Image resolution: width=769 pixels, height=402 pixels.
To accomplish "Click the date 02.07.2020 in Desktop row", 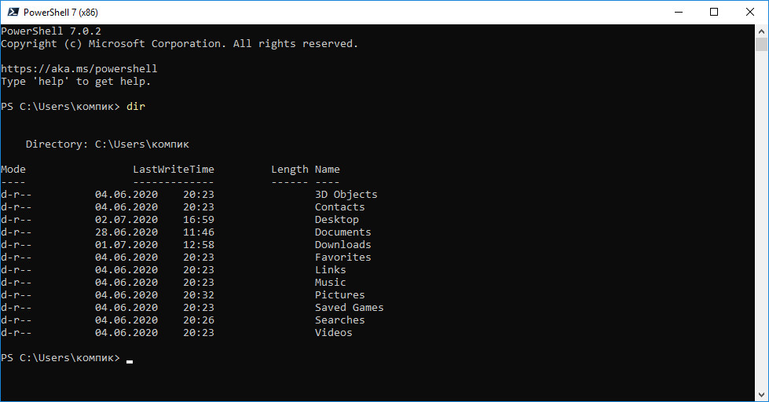I will pyautogui.click(x=126, y=220).
